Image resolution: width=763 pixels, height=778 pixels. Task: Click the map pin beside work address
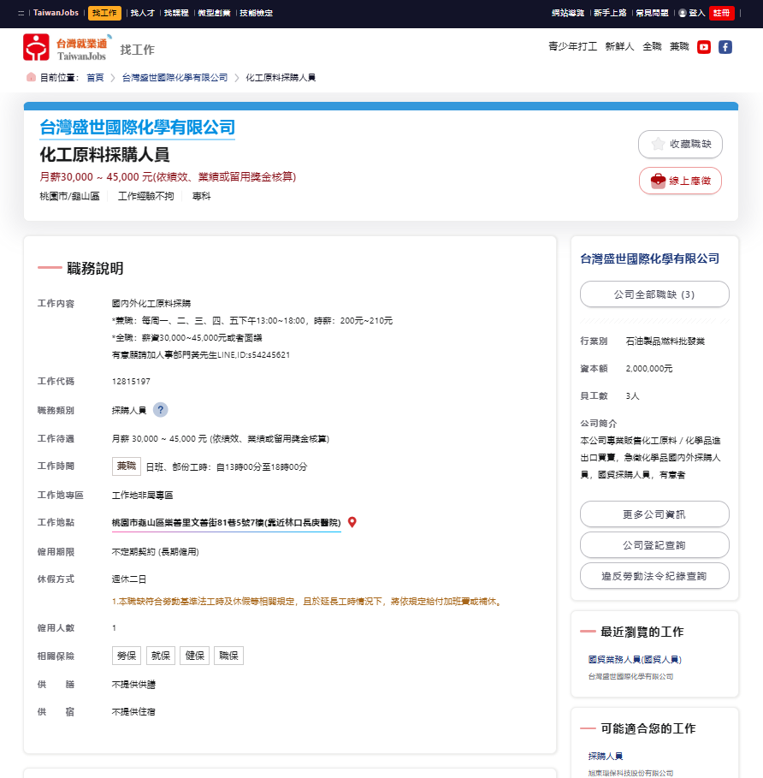click(x=352, y=522)
